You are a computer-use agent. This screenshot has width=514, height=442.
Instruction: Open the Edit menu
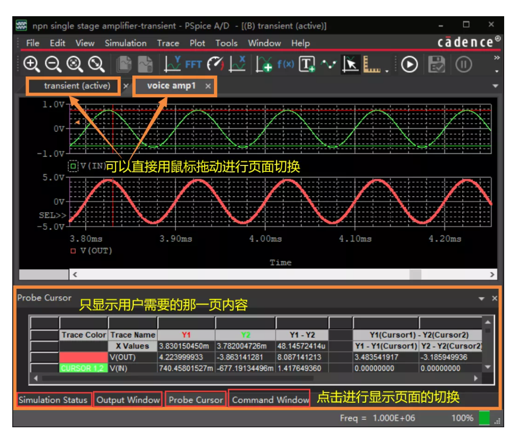click(x=58, y=43)
